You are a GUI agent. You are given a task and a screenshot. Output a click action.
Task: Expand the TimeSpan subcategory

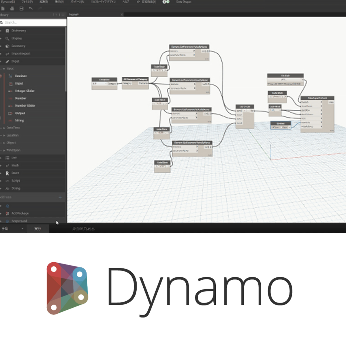(x=4, y=150)
